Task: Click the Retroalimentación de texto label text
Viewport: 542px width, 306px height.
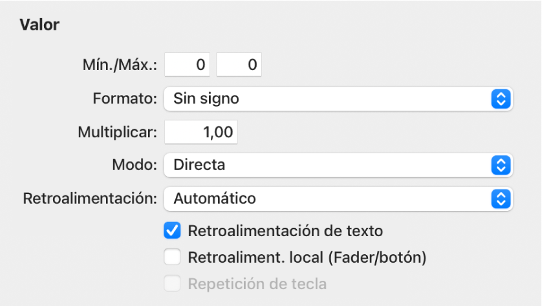Action: [x=285, y=231]
